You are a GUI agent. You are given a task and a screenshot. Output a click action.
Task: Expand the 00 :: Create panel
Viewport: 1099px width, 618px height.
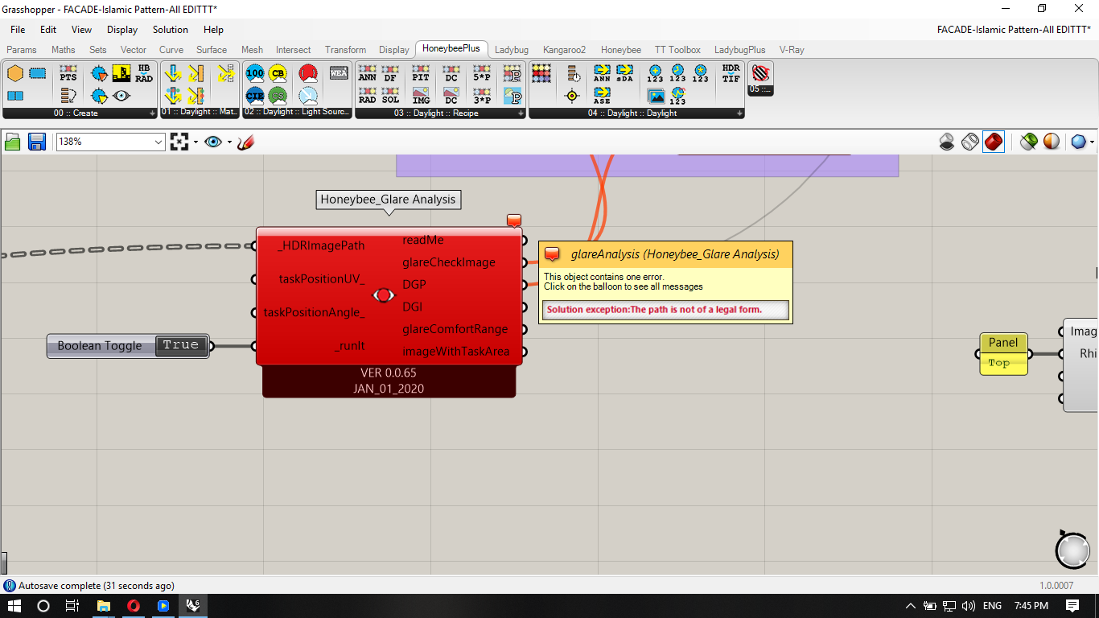tap(152, 113)
